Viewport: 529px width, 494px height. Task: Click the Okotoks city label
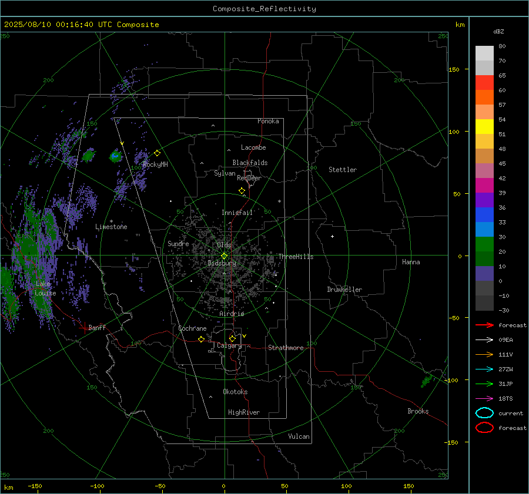click(235, 392)
